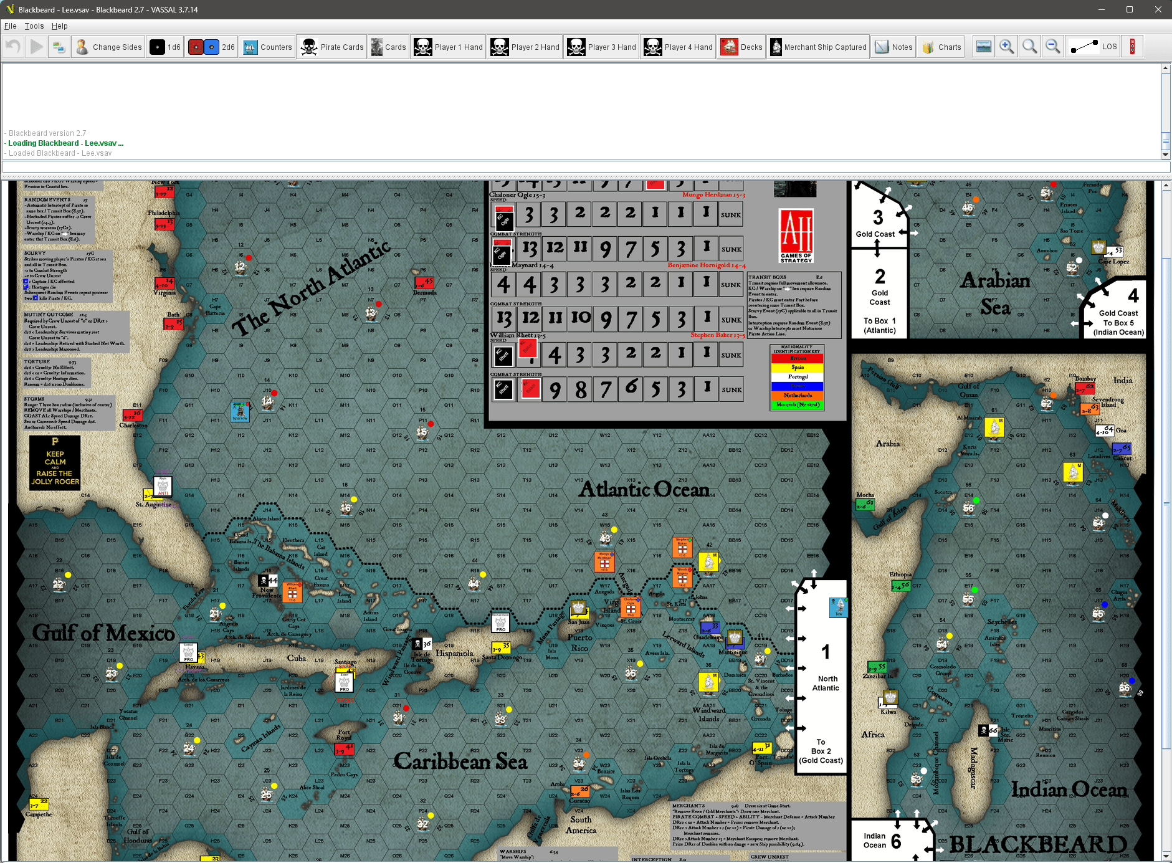
Task: Open the Pirate Cards window
Action: [331, 47]
